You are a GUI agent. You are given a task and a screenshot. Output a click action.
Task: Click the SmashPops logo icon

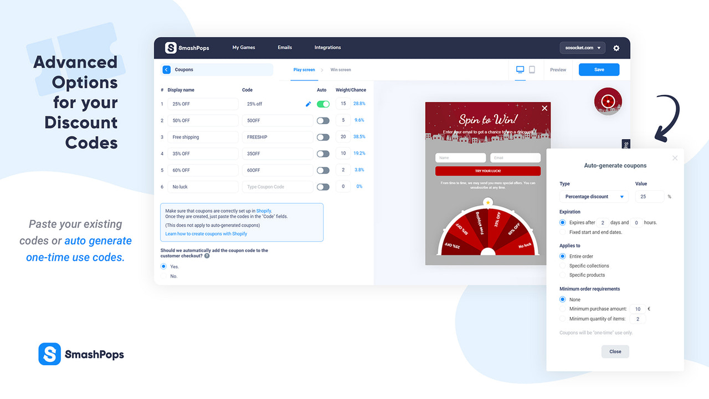pos(172,48)
